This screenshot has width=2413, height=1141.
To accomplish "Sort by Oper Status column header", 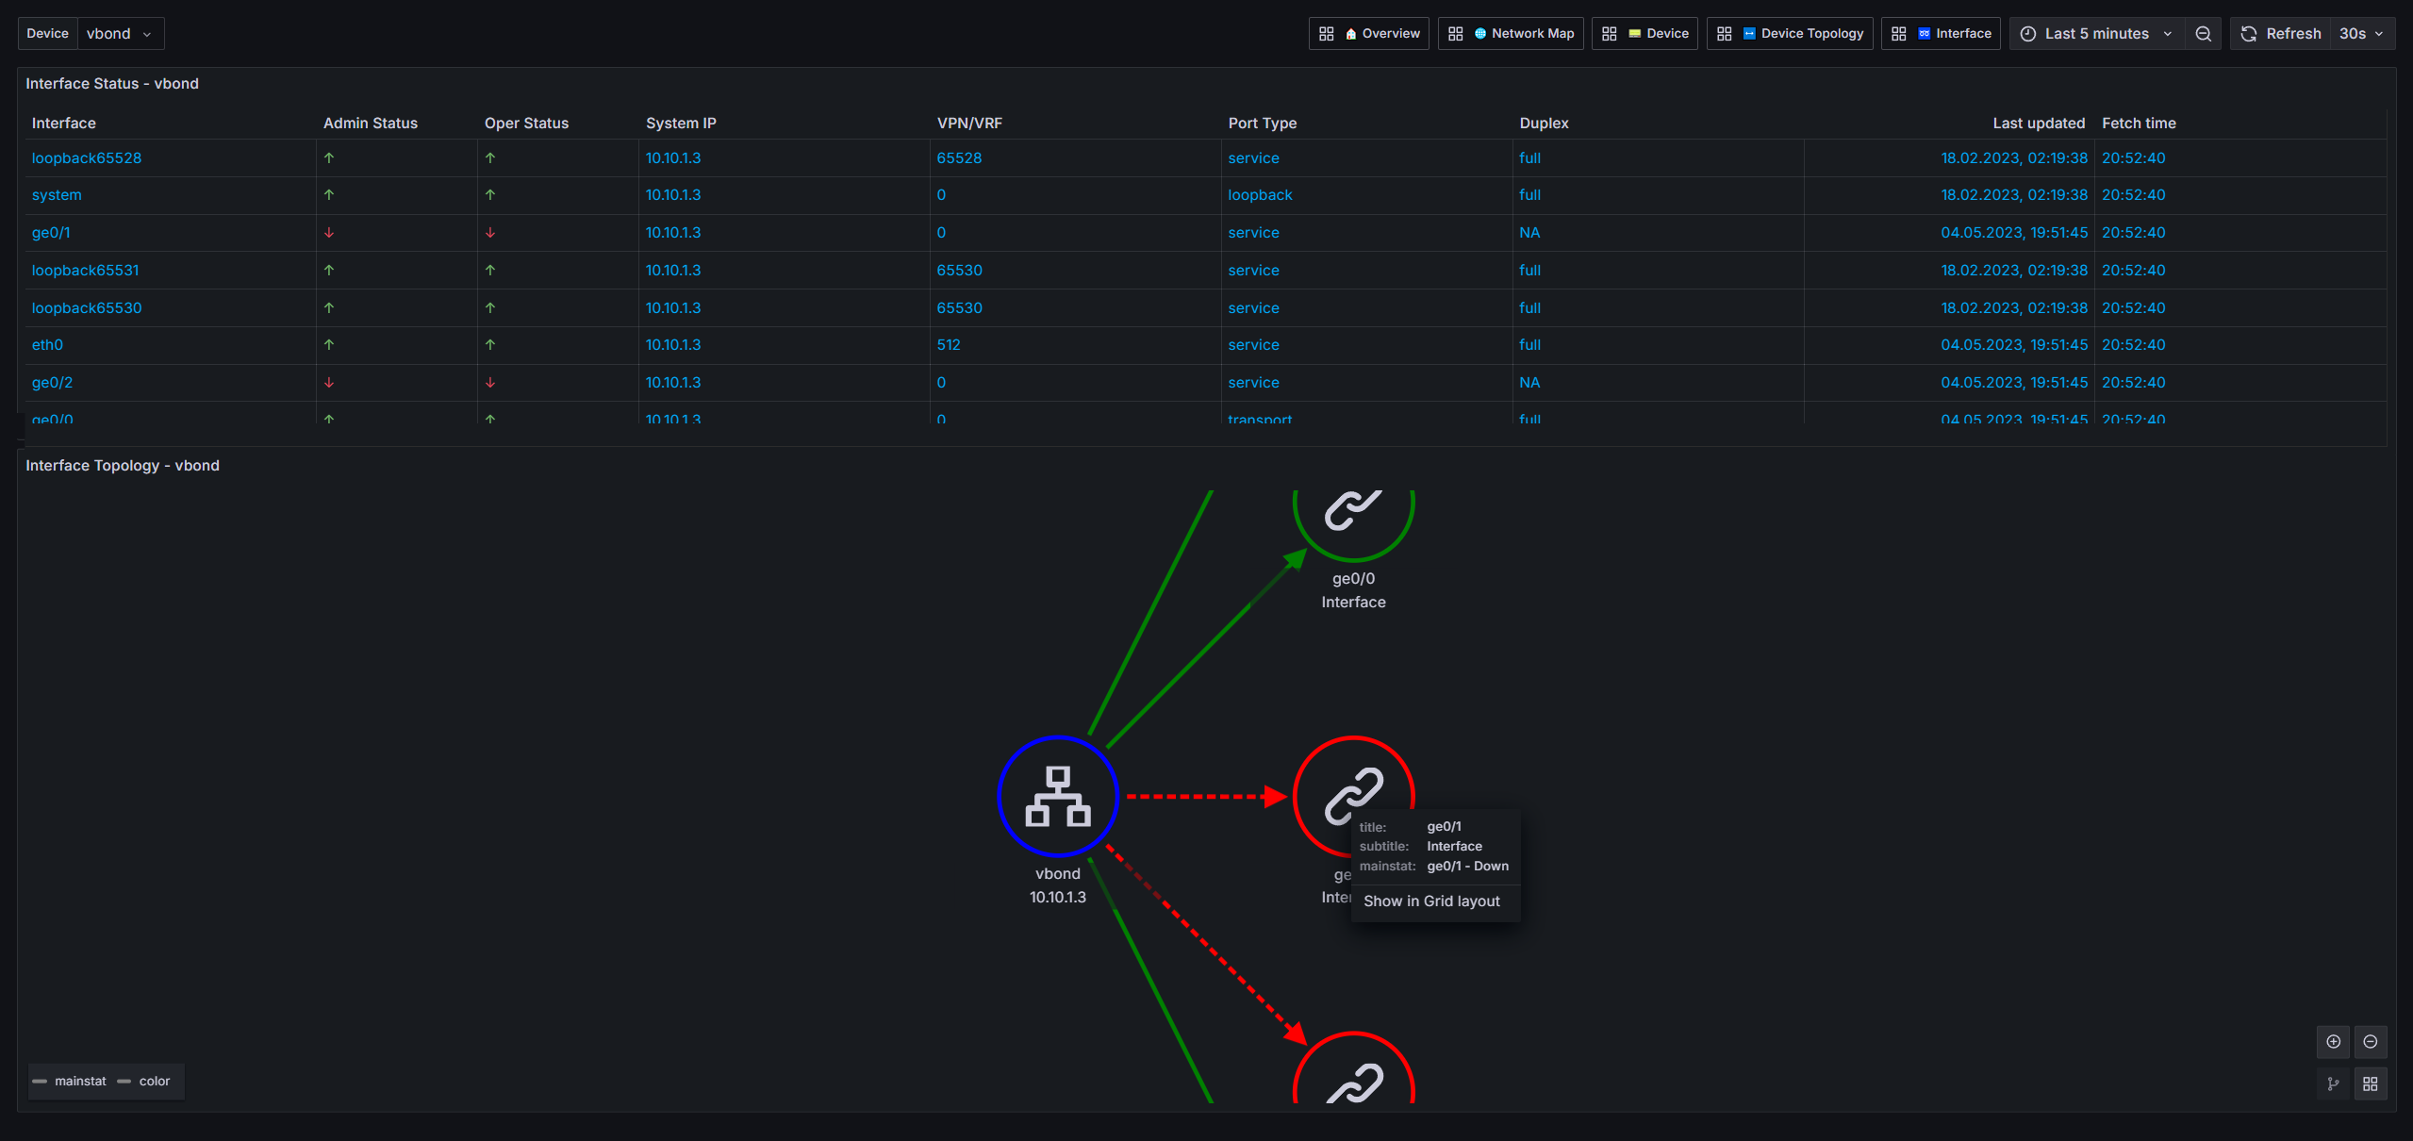I will coord(526,124).
